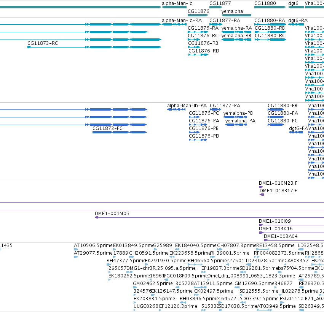Click EST SD17038.5prime label
The width and height of the screenshot is (324, 312).
(x=238, y=306)
